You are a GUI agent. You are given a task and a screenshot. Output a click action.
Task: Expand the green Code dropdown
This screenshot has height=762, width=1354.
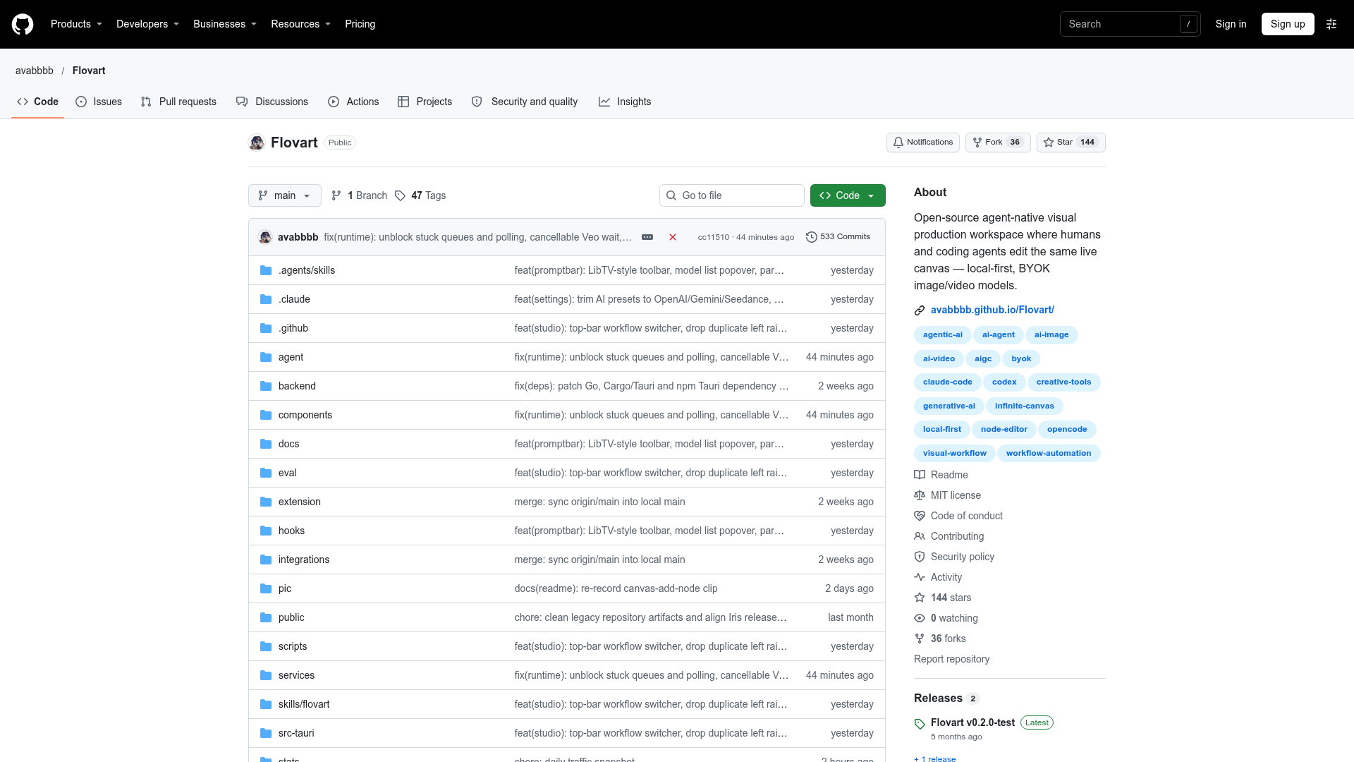(848, 195)
